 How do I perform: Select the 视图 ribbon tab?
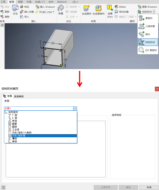click(x=20, y=2)
